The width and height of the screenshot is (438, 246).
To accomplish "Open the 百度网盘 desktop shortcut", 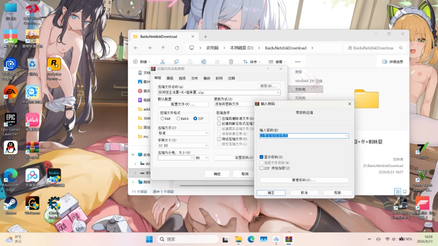I will click(x=32, y=178).
